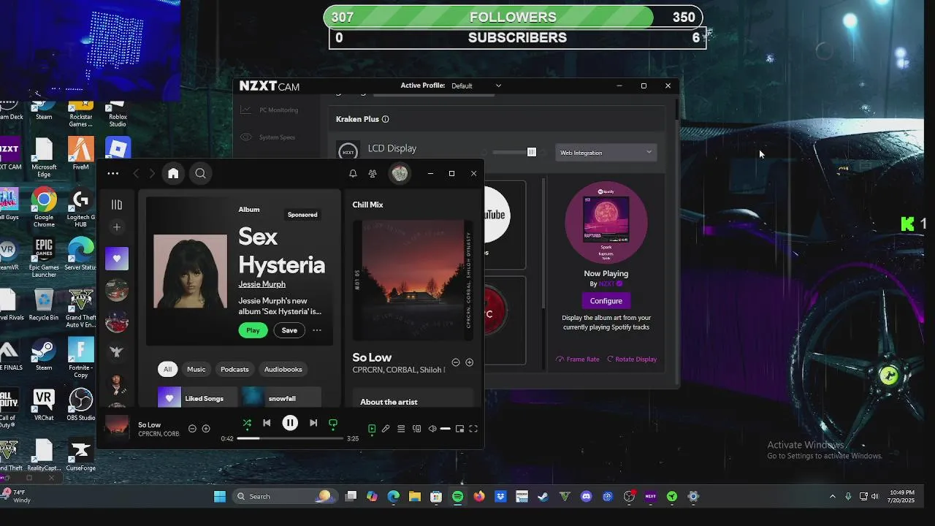This screenshot has height=526, width=935.
Task: Open the snowfall shortcut card
Action: (x=281, y=398)
